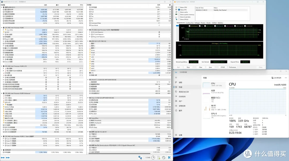The width and height of the screenshot is (289, 161).
Task: Click HWiNFO right pane horizontal scrollbar
Action: [119, 153]
